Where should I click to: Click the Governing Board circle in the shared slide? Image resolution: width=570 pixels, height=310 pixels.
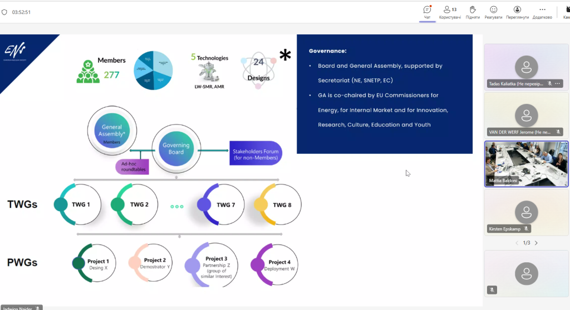coord(176,148)
